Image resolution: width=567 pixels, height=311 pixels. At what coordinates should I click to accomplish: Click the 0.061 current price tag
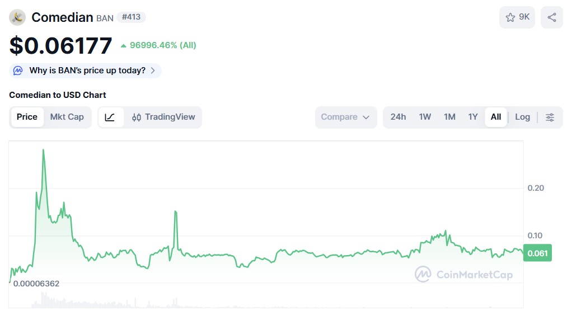pyautogui.click(x=537, y=253)
